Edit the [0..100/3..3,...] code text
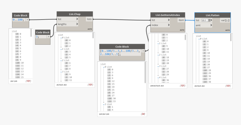 [x=120, y=52]
